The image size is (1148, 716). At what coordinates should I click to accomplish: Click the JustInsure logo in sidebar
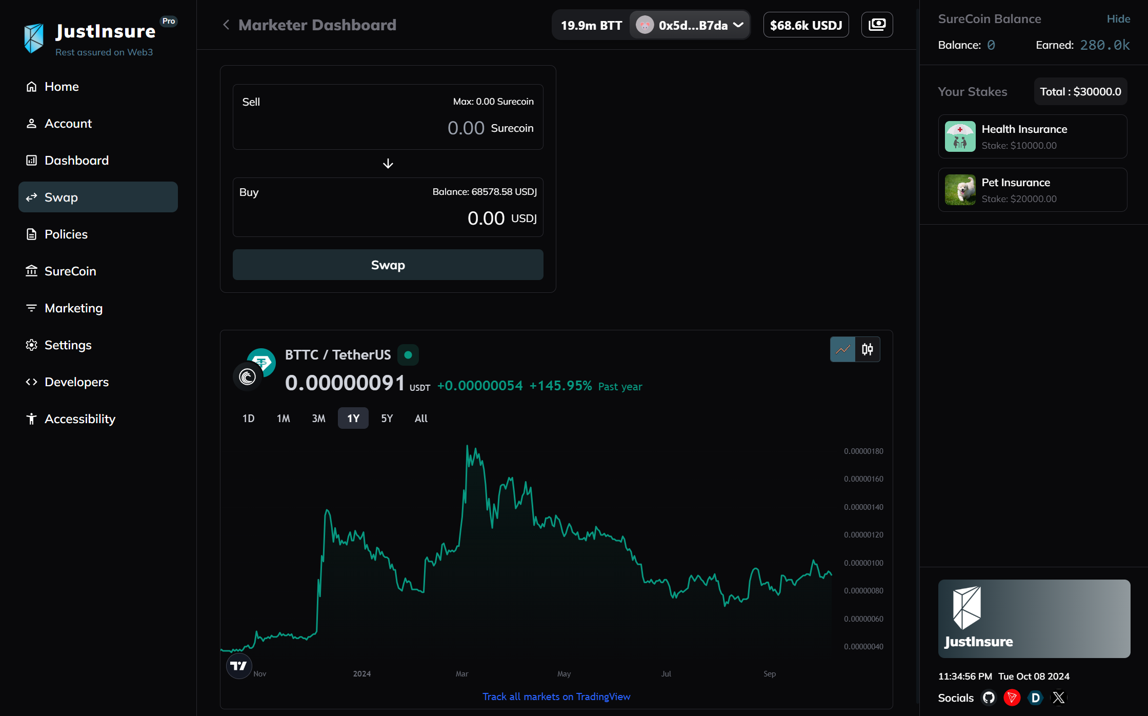click(x=34, y=38)
